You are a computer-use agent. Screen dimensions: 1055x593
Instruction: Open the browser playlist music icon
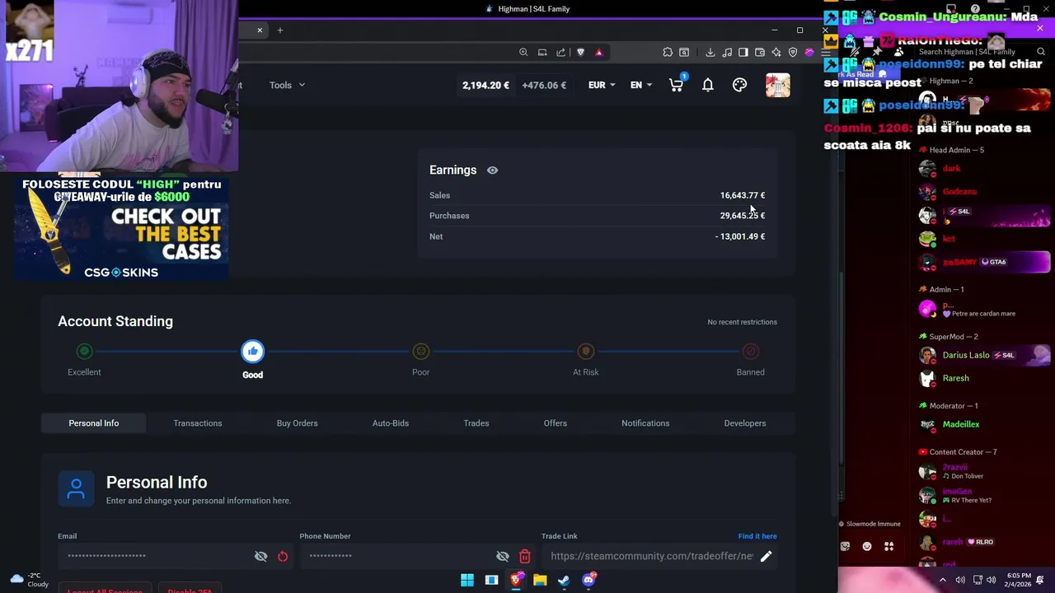tap(727, 52)
